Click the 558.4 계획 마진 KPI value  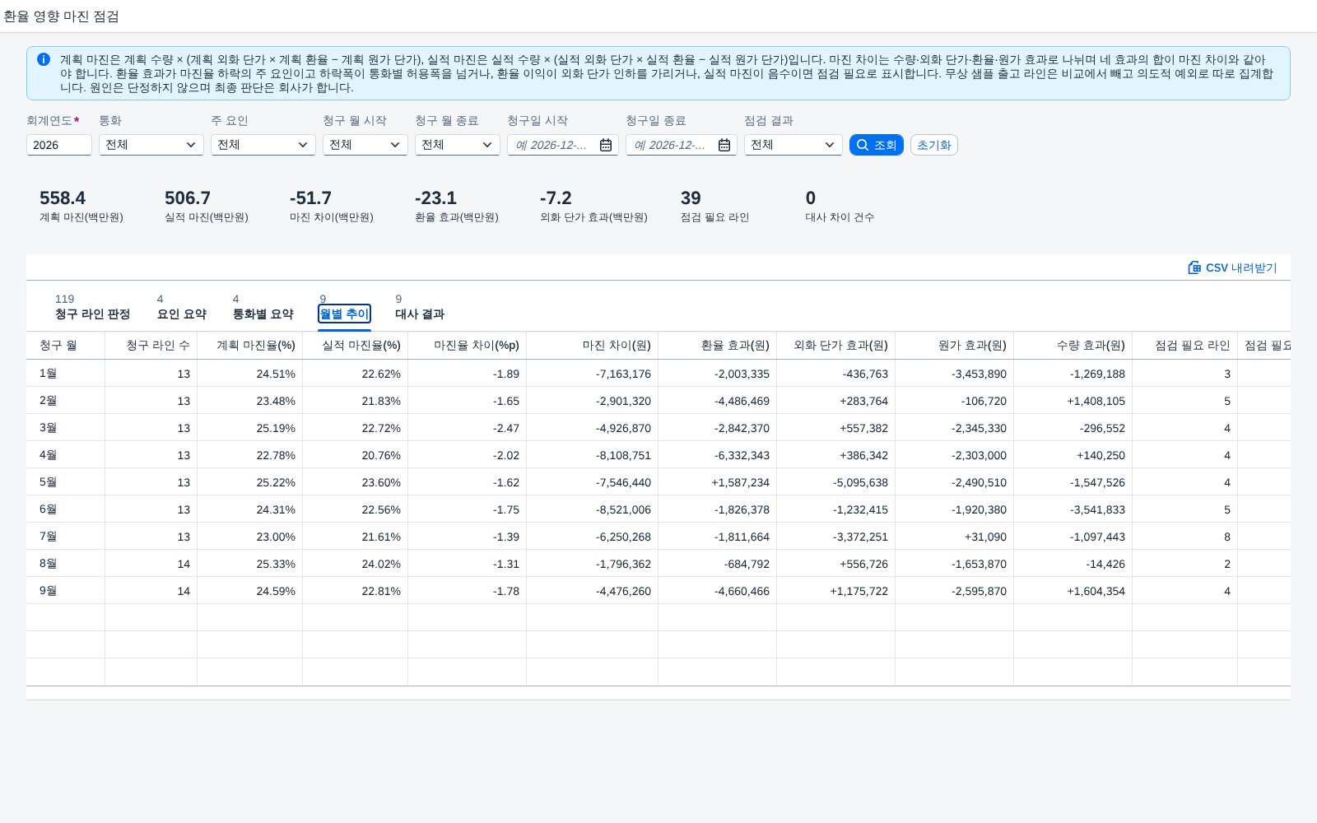coord(63,198)
